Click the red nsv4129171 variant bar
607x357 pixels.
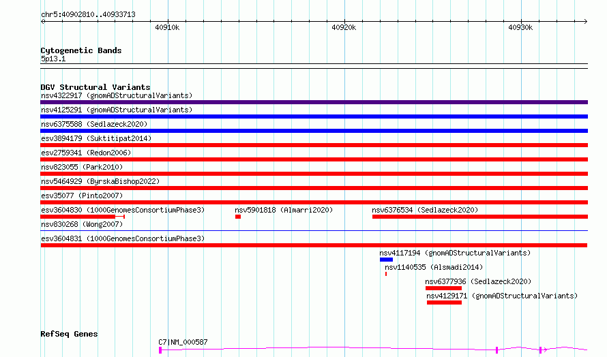[445, 302]
